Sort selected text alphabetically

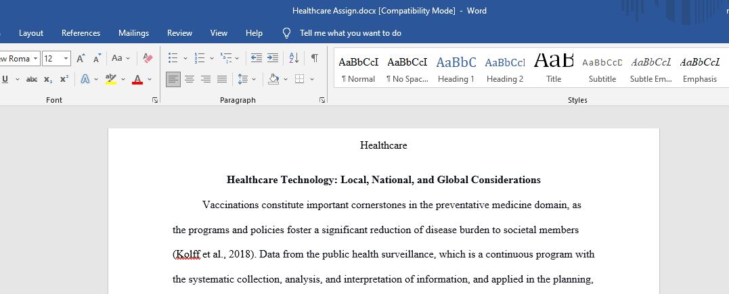294,59
